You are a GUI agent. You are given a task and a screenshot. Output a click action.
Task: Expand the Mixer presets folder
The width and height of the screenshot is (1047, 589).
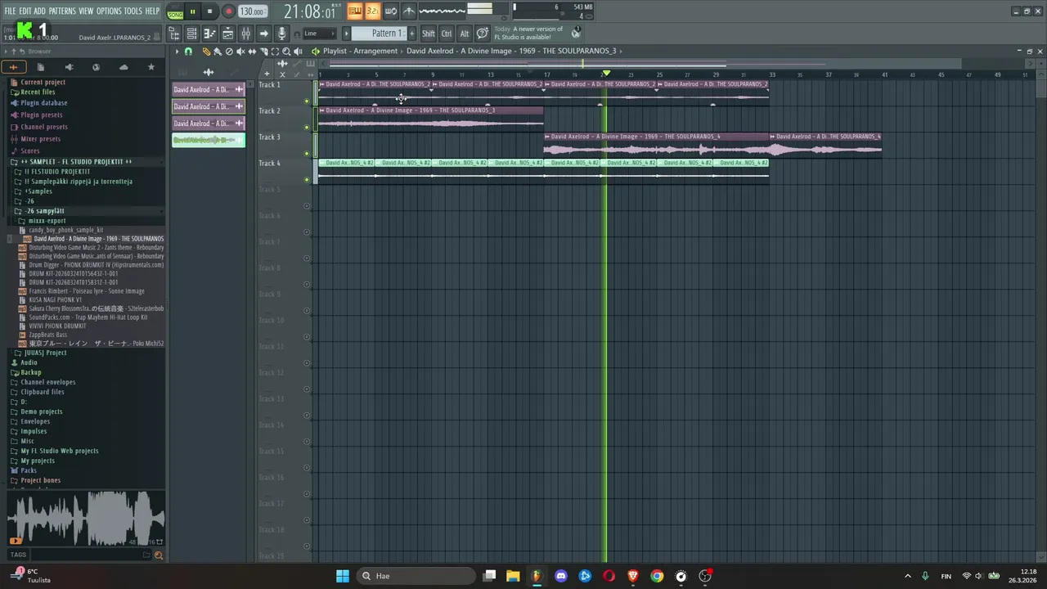41,139
